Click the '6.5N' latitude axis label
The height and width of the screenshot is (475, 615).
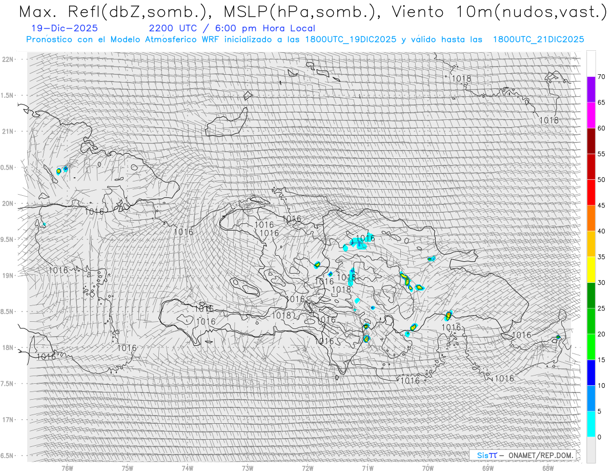click(7, 456)
